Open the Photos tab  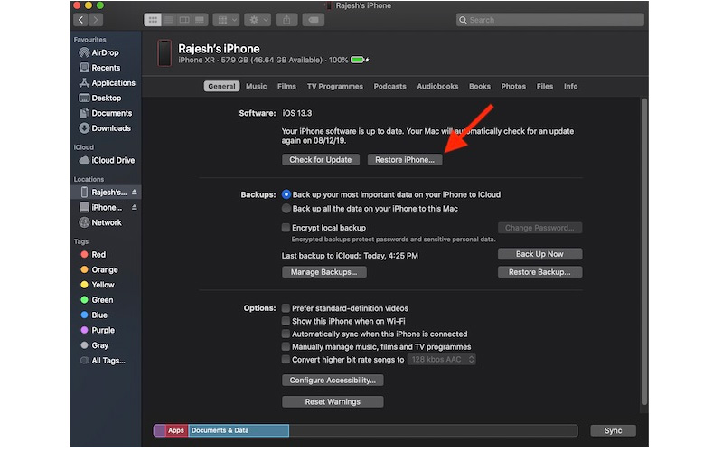(x=513, y=87)
